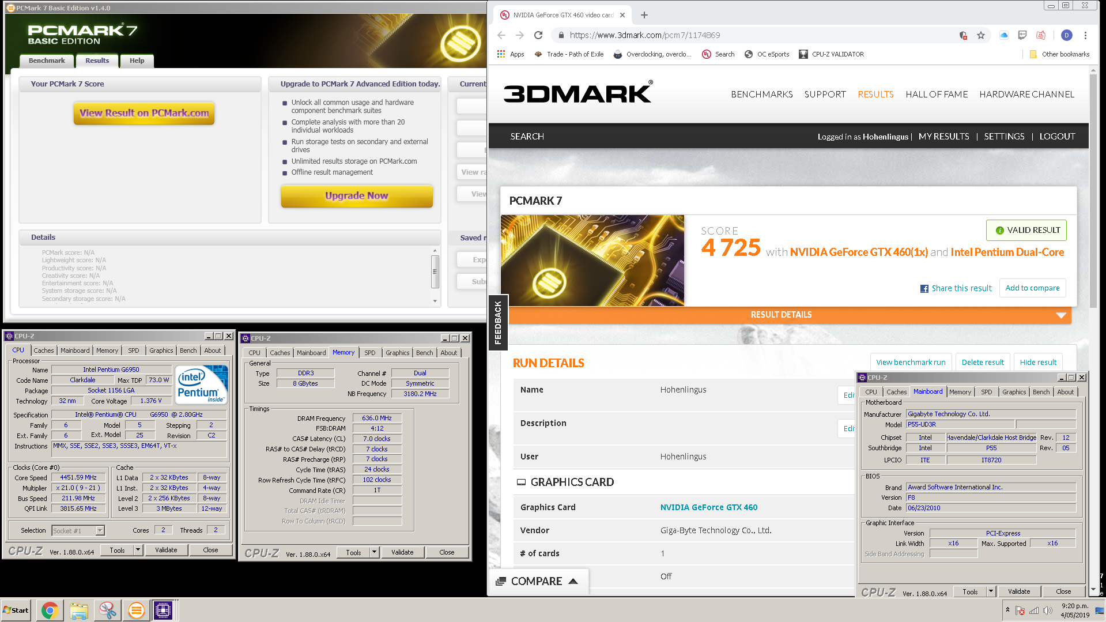Go forward in Chrome browser history
This screenshot has height=622, width=1106.
(x=520, y=35)
